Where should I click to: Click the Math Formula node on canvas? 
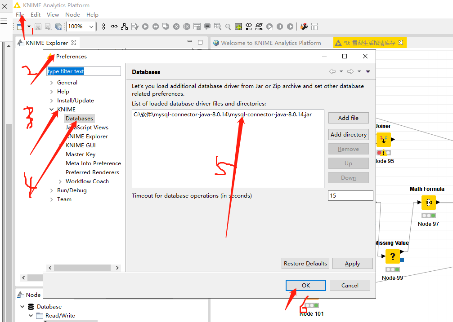pyautogui.click(x=428, y=203)
